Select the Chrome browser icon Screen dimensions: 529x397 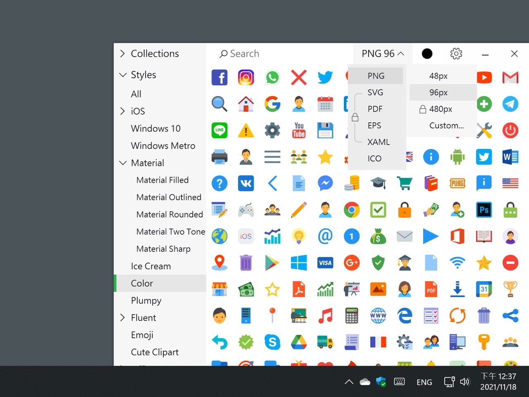click(352, 210)
